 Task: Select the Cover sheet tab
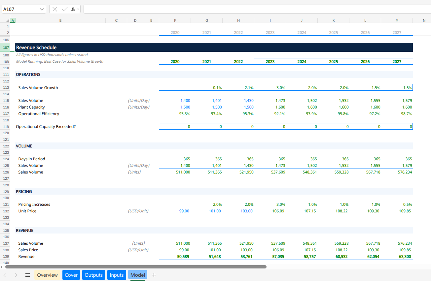71,275
